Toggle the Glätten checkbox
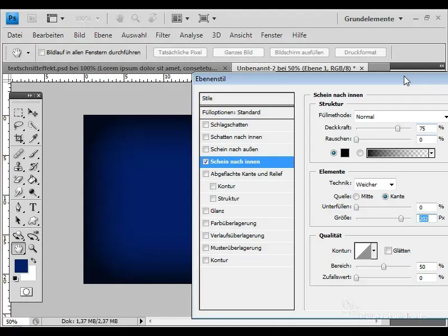The height and width of the screenshot is (336, 448). click(x=388, y=251)
